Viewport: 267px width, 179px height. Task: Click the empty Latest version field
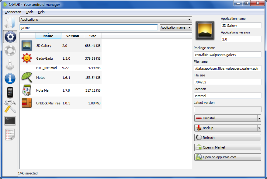228,109
